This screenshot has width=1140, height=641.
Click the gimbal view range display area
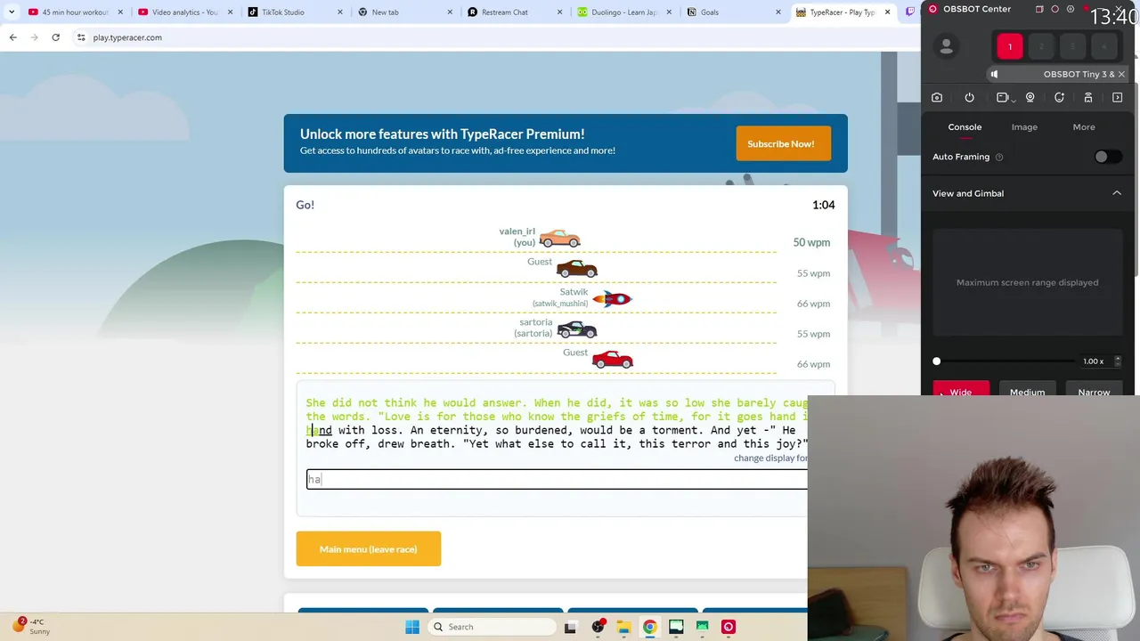coord(1027,282)
